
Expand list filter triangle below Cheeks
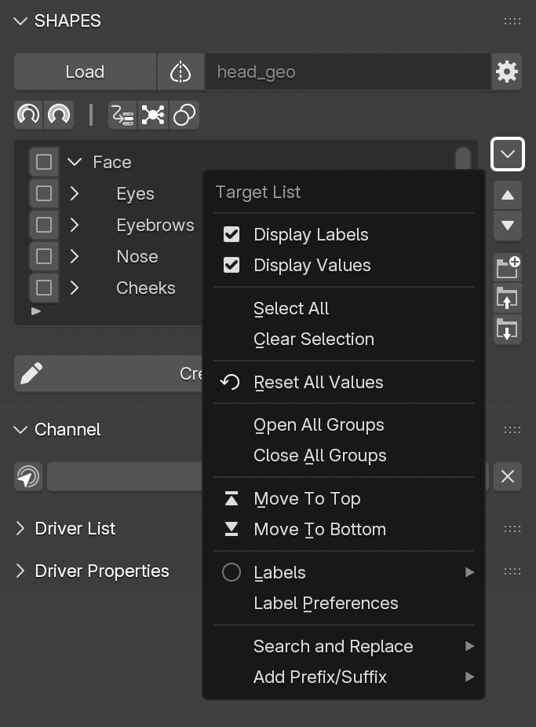36,311
